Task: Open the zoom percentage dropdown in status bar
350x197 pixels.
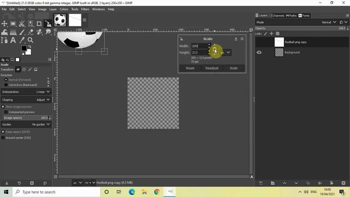Action: click(90, 183)
